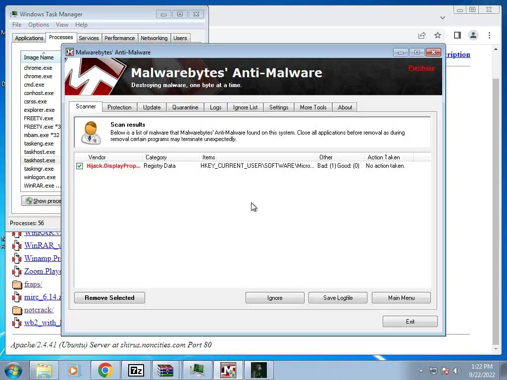
Task: Open the Quarantine tab
Action: pyautogui.click(x=185, y=107)
